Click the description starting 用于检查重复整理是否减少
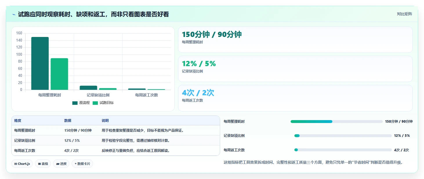 pyautogui.click(x=143, y=130)
